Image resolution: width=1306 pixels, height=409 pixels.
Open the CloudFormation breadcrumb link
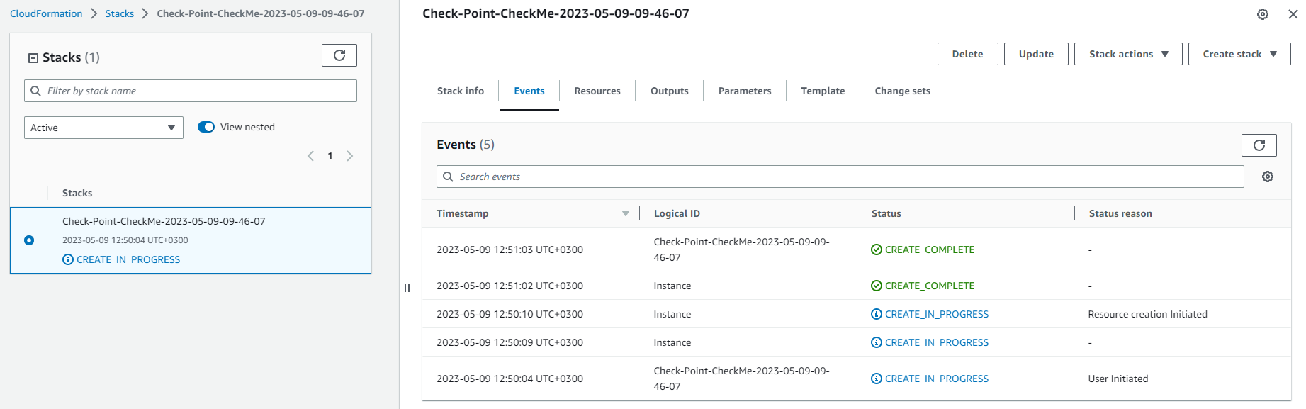[46, 13]
